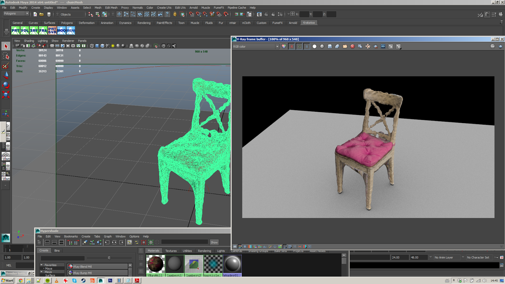Screen dimensions: 505x284
Task: Select VRay Blend Mtl node button
Action: pos(98,266)
